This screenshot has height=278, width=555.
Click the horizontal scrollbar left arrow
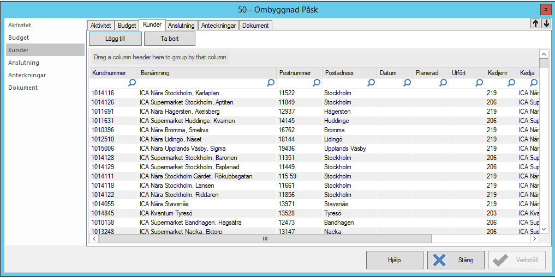click(94, 239)
